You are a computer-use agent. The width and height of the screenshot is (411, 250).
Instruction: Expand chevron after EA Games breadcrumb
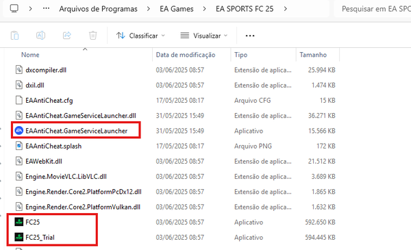(204, 9)
